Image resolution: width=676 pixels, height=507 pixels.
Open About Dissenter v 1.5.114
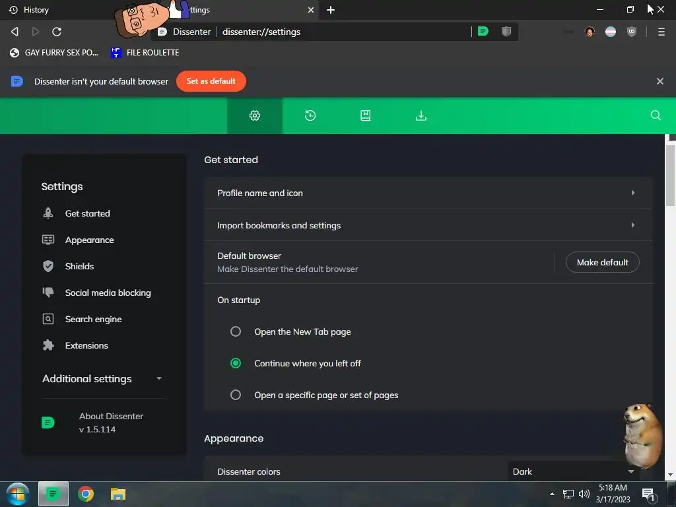(x=111, y=422)
